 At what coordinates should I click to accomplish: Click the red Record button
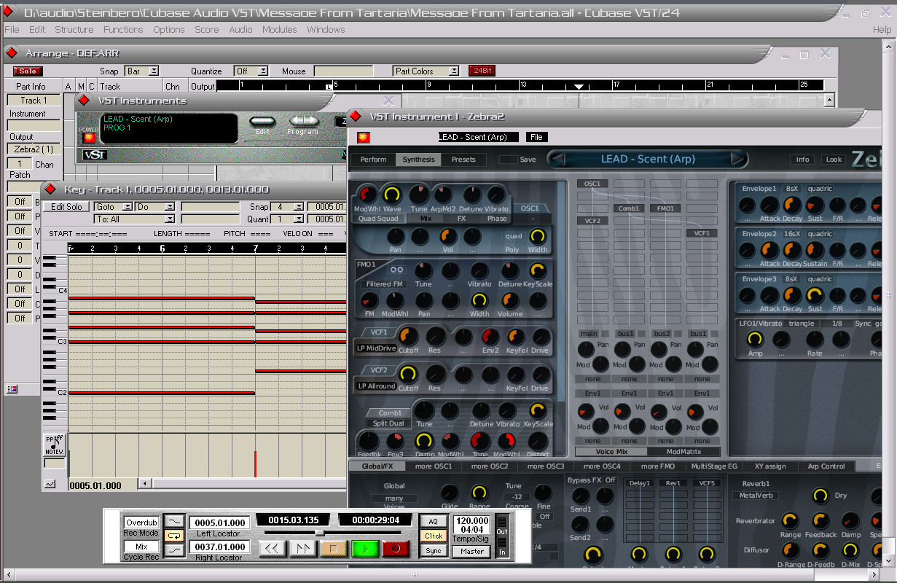click(x=396, y=549)
